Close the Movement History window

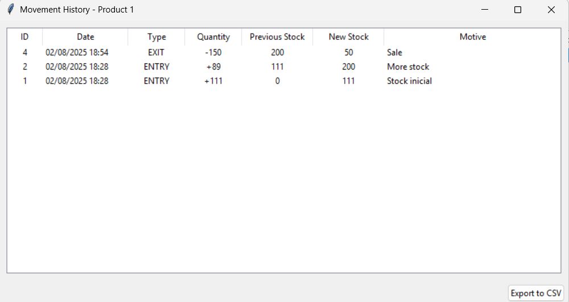tap(551, 10)
